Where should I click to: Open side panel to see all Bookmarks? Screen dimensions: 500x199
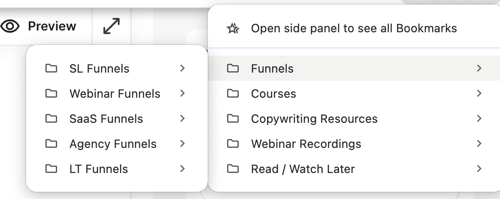coord(353,29)
